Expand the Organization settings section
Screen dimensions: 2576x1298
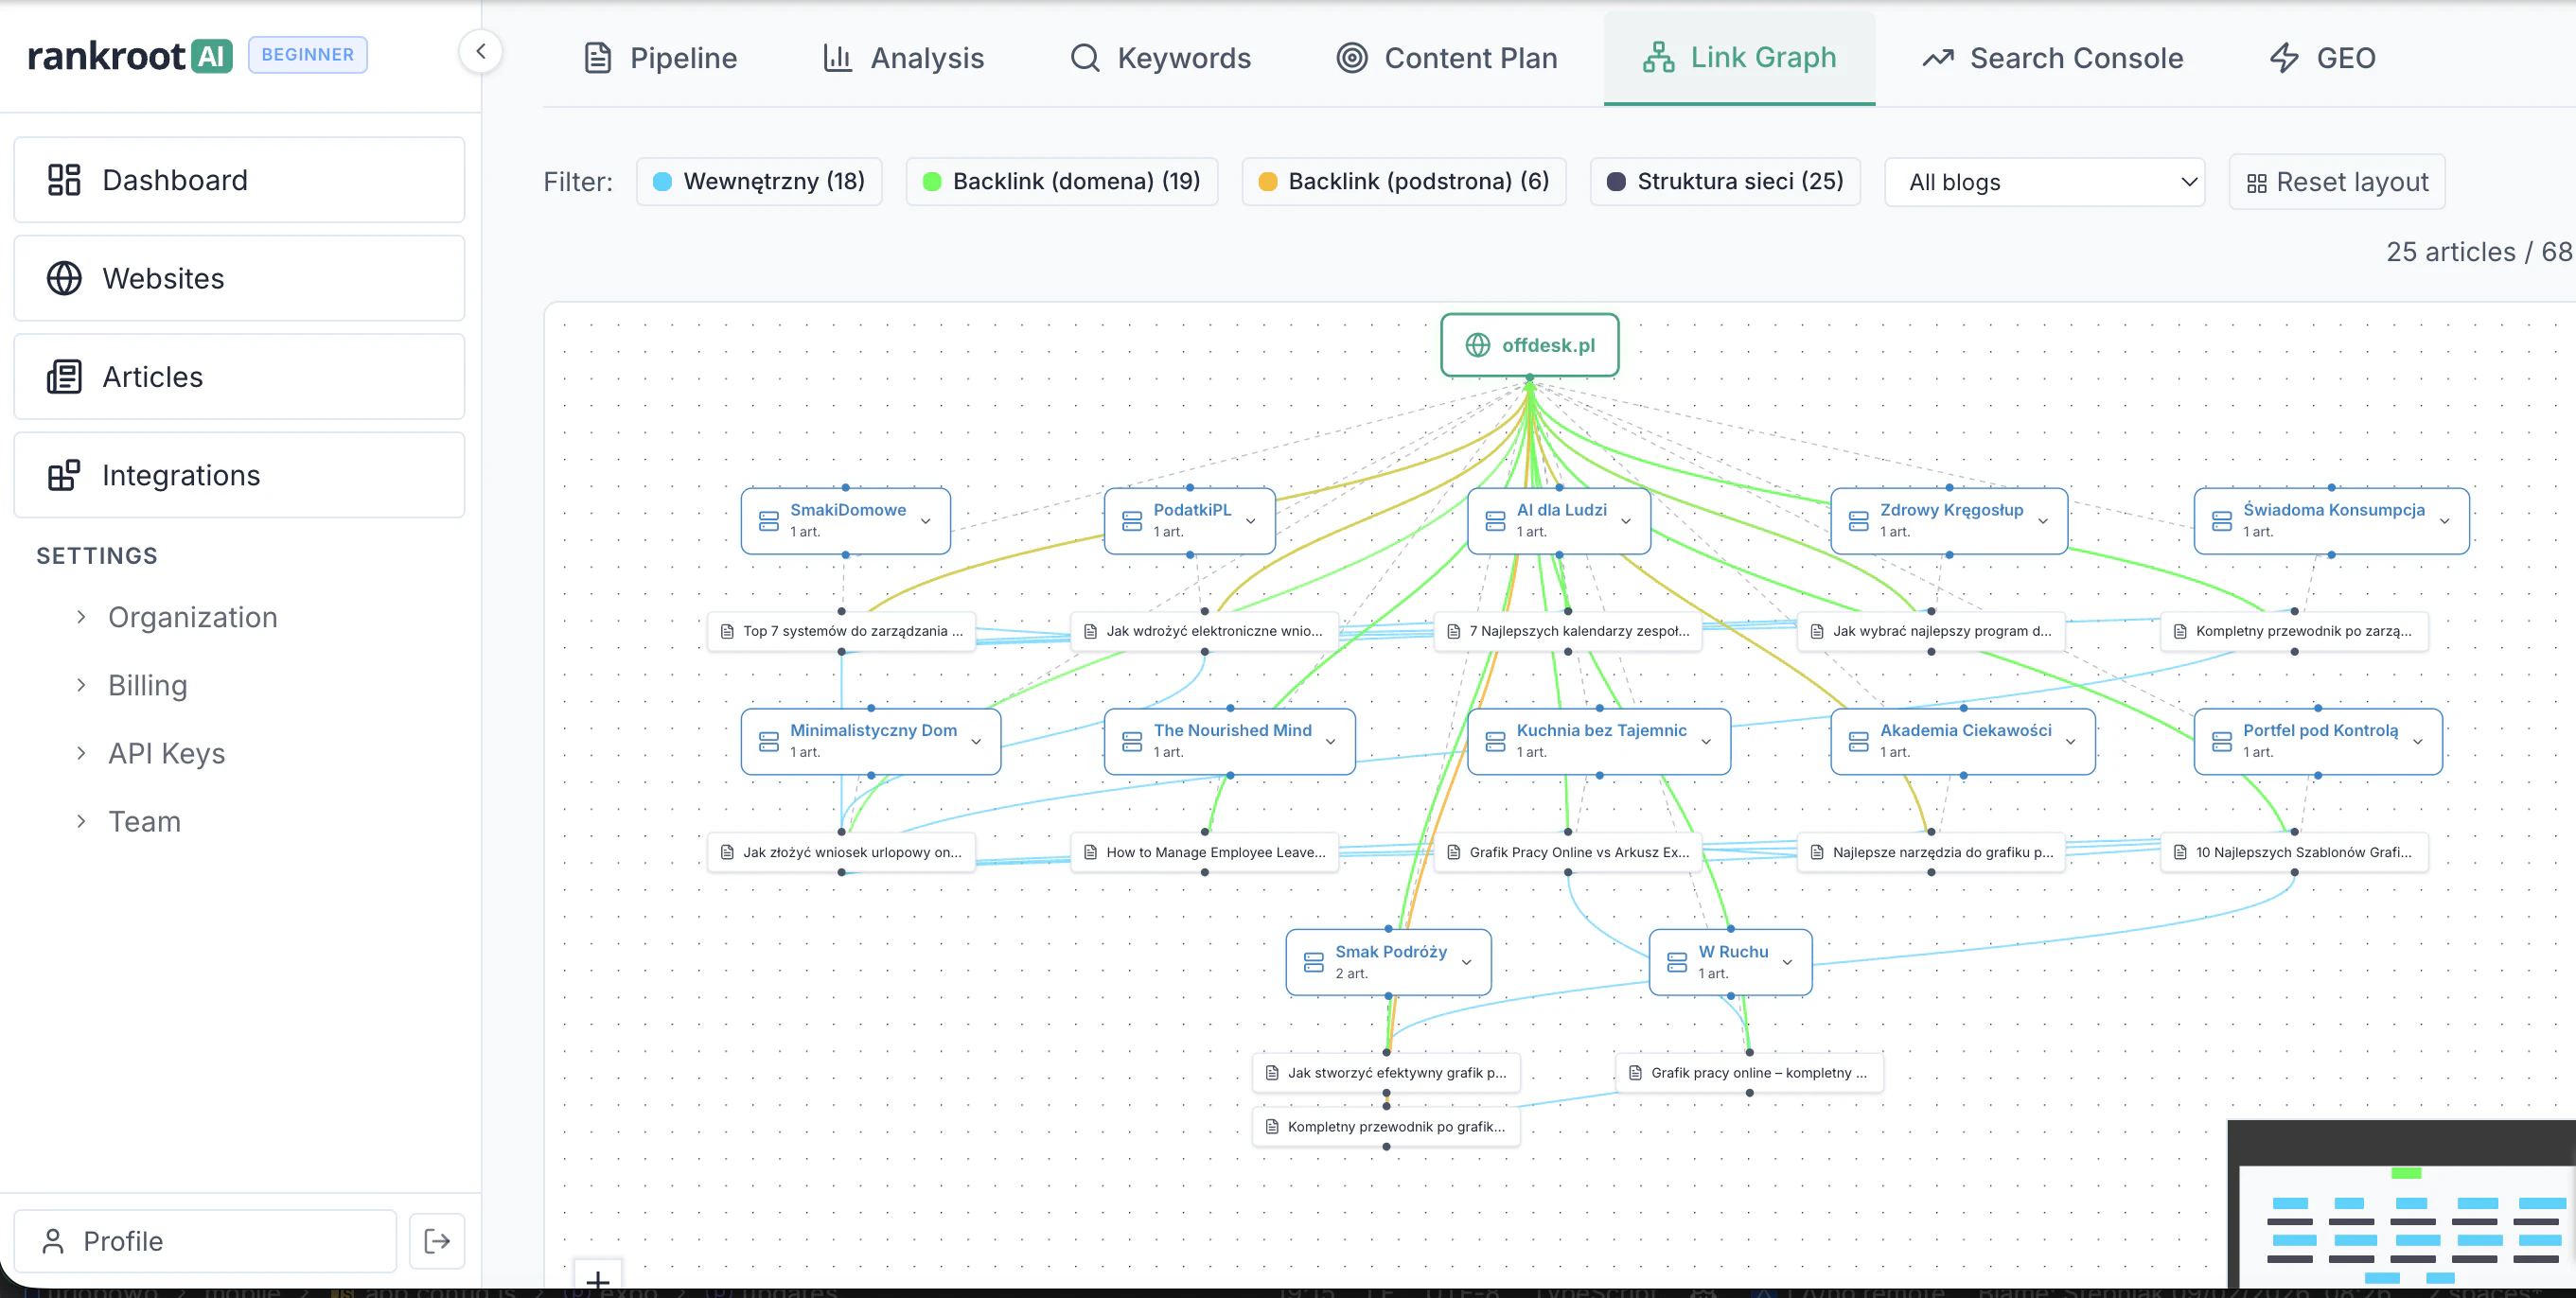pos(192,617)
